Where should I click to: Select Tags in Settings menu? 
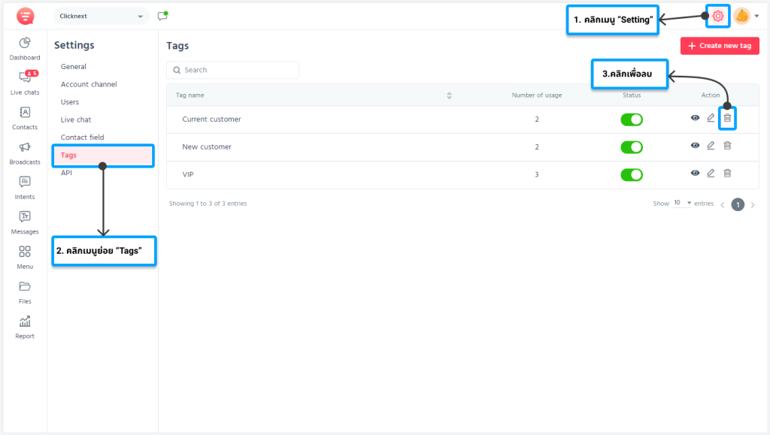(69, 156)
